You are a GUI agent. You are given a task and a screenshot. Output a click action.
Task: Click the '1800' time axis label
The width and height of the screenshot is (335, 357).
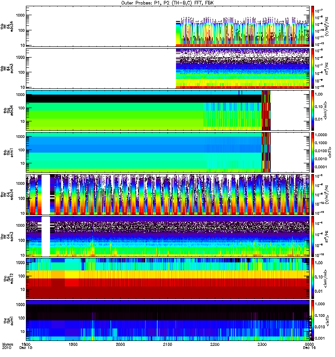click(26, 344)
